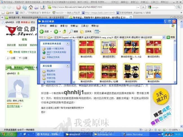
Task: Click the settings (设置) link beside username
Action: 18,22
